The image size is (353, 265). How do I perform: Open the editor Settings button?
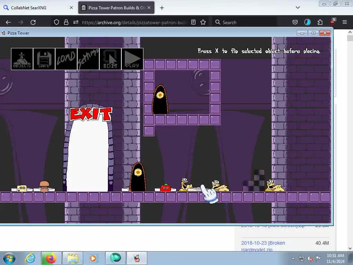pyautogui.click(x=88, y=59)
